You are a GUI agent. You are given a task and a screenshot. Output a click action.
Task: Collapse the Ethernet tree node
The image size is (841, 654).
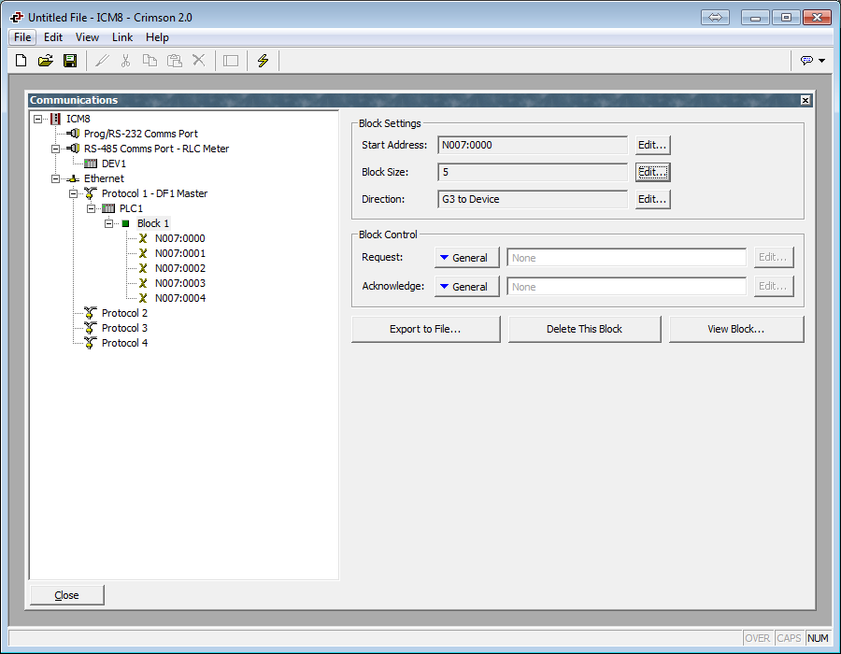[x=56, y=179]
